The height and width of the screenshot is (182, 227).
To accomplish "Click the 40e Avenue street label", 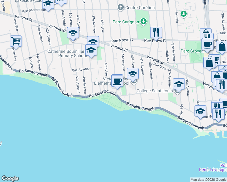I will (x=151, y=71).
